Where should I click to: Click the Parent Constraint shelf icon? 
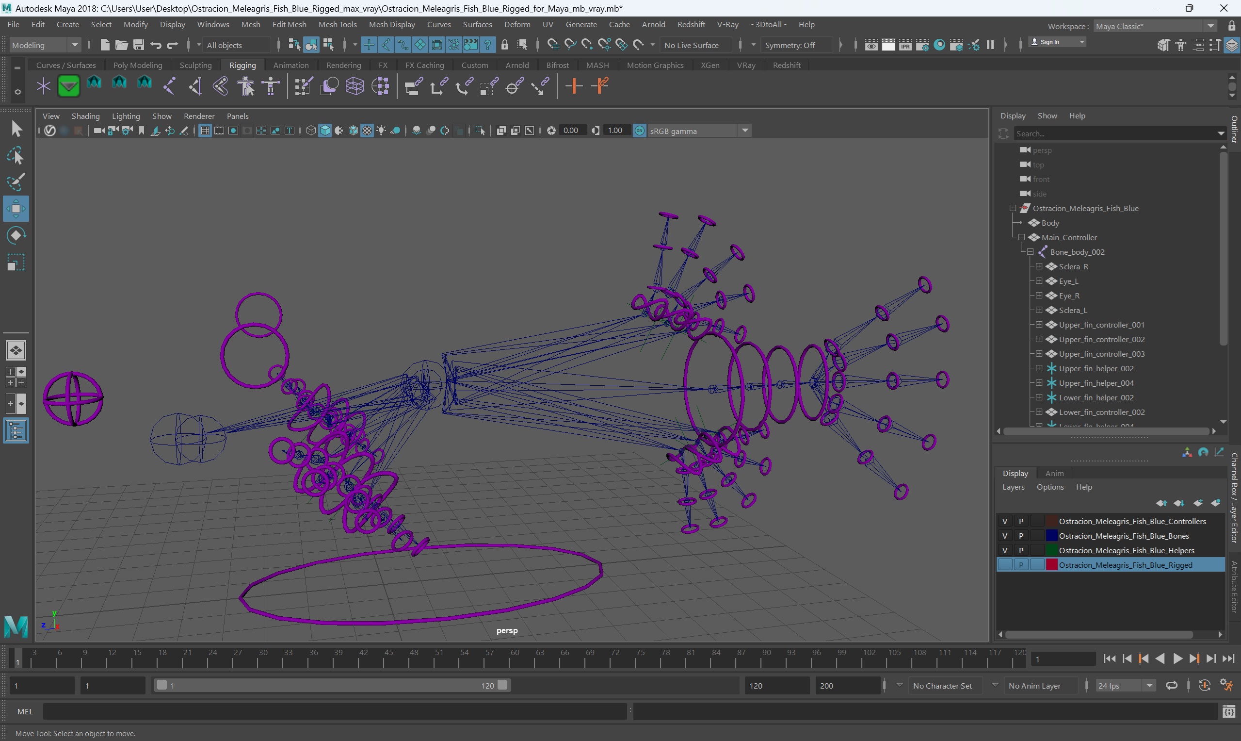pos(413,86)
